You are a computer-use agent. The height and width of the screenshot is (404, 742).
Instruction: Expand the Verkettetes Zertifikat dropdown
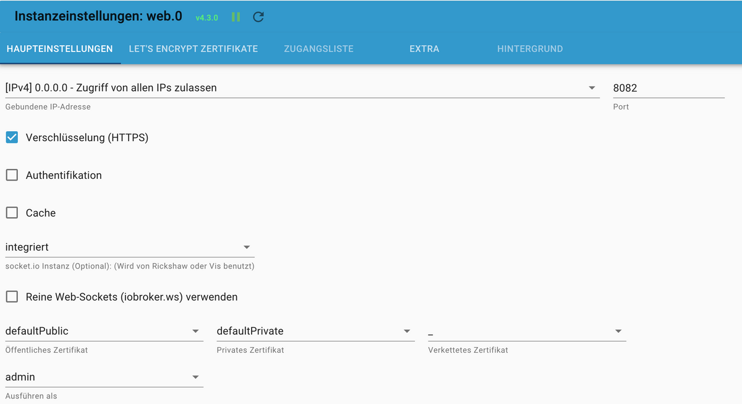[527, 332]
